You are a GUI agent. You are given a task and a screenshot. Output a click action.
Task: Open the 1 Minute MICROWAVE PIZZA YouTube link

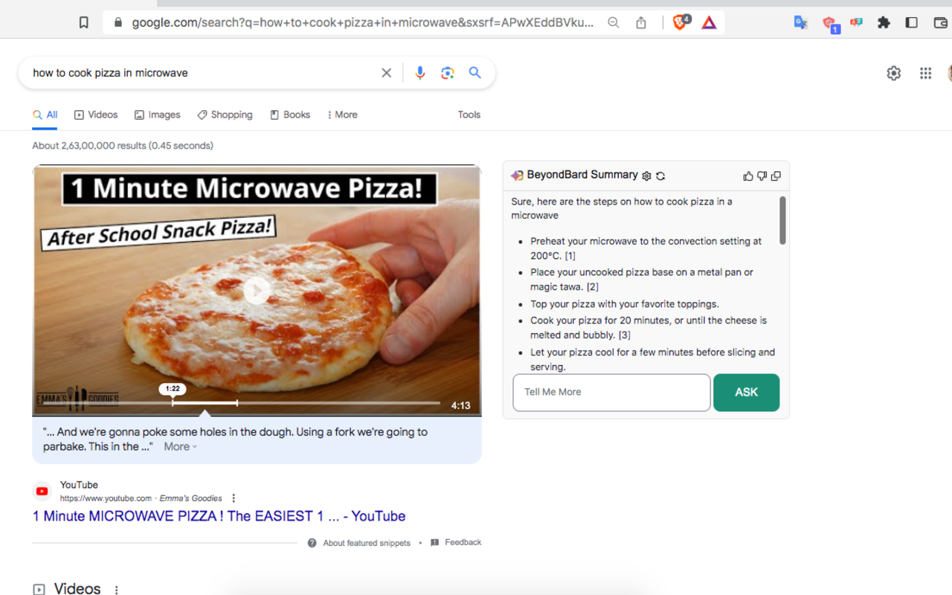click(x=219, y=516)
